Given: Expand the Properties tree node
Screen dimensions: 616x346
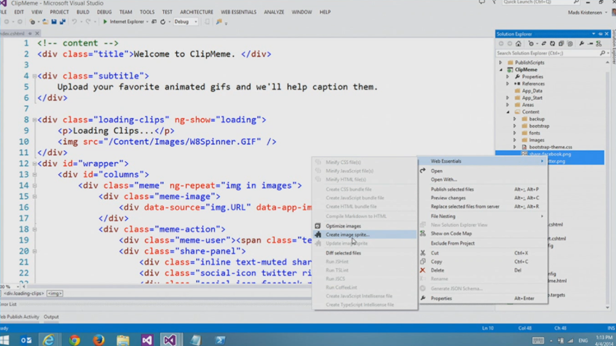Looking at the screenshot, I should coord(508,77).
